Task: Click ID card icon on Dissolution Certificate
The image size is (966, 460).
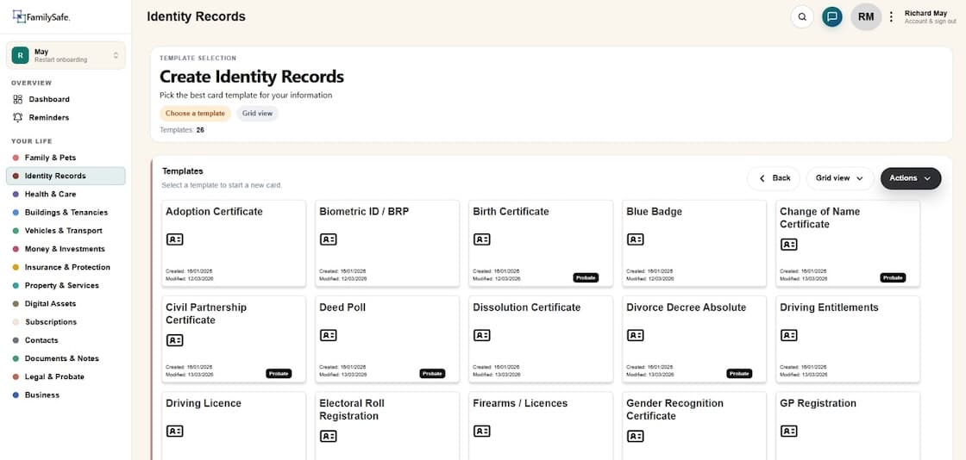Action: [x=482, y=335]
